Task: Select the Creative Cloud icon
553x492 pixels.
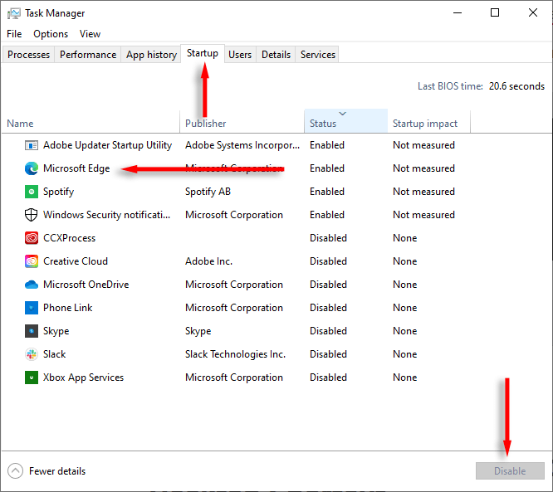Action: [32, 261]
